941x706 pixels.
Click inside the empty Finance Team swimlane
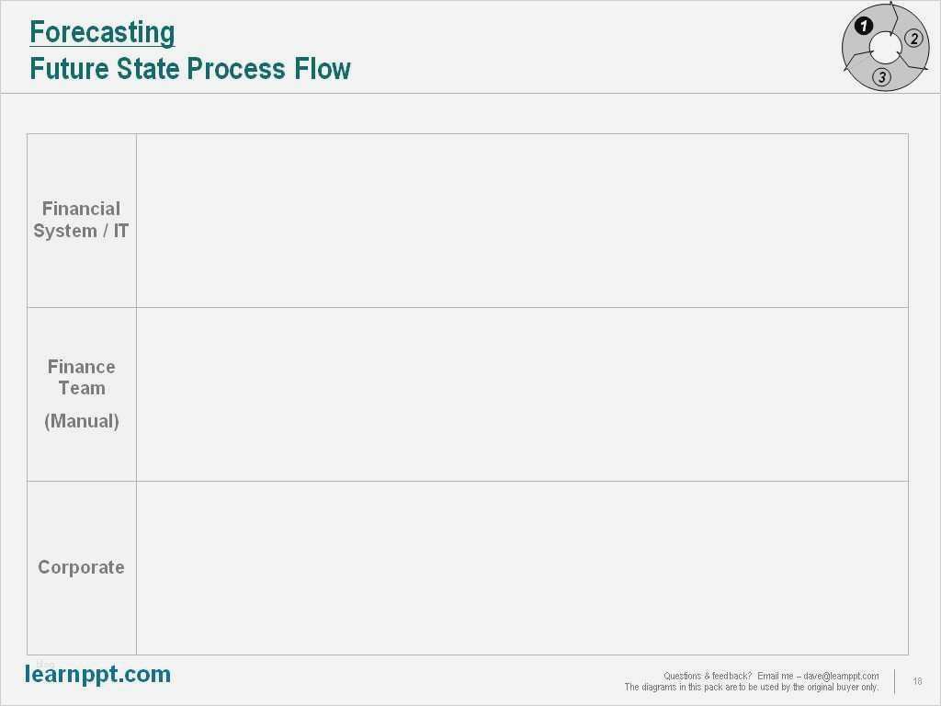pos(522,394)
